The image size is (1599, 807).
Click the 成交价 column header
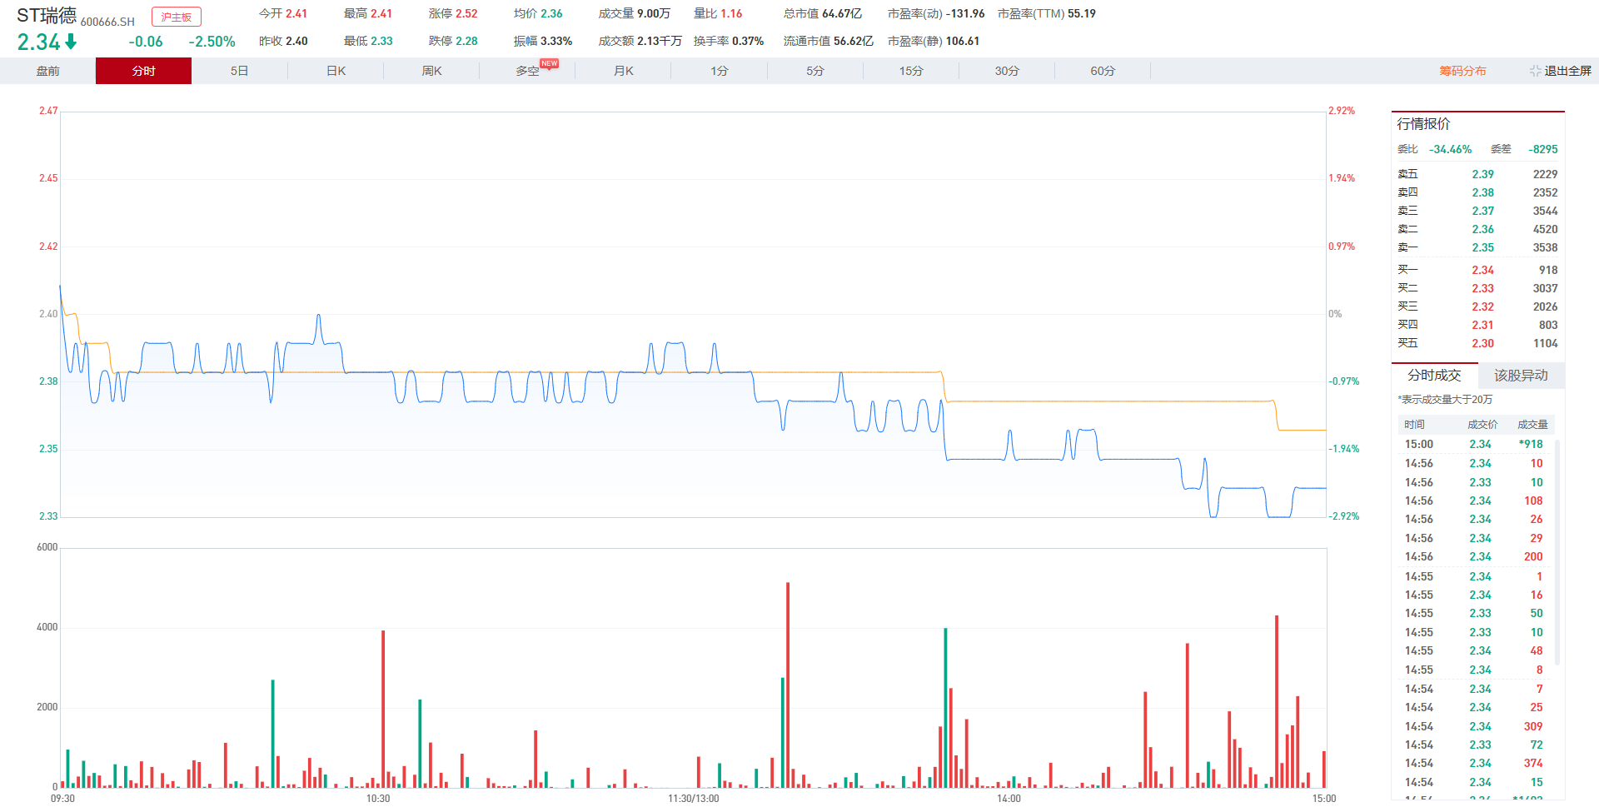1482,425
